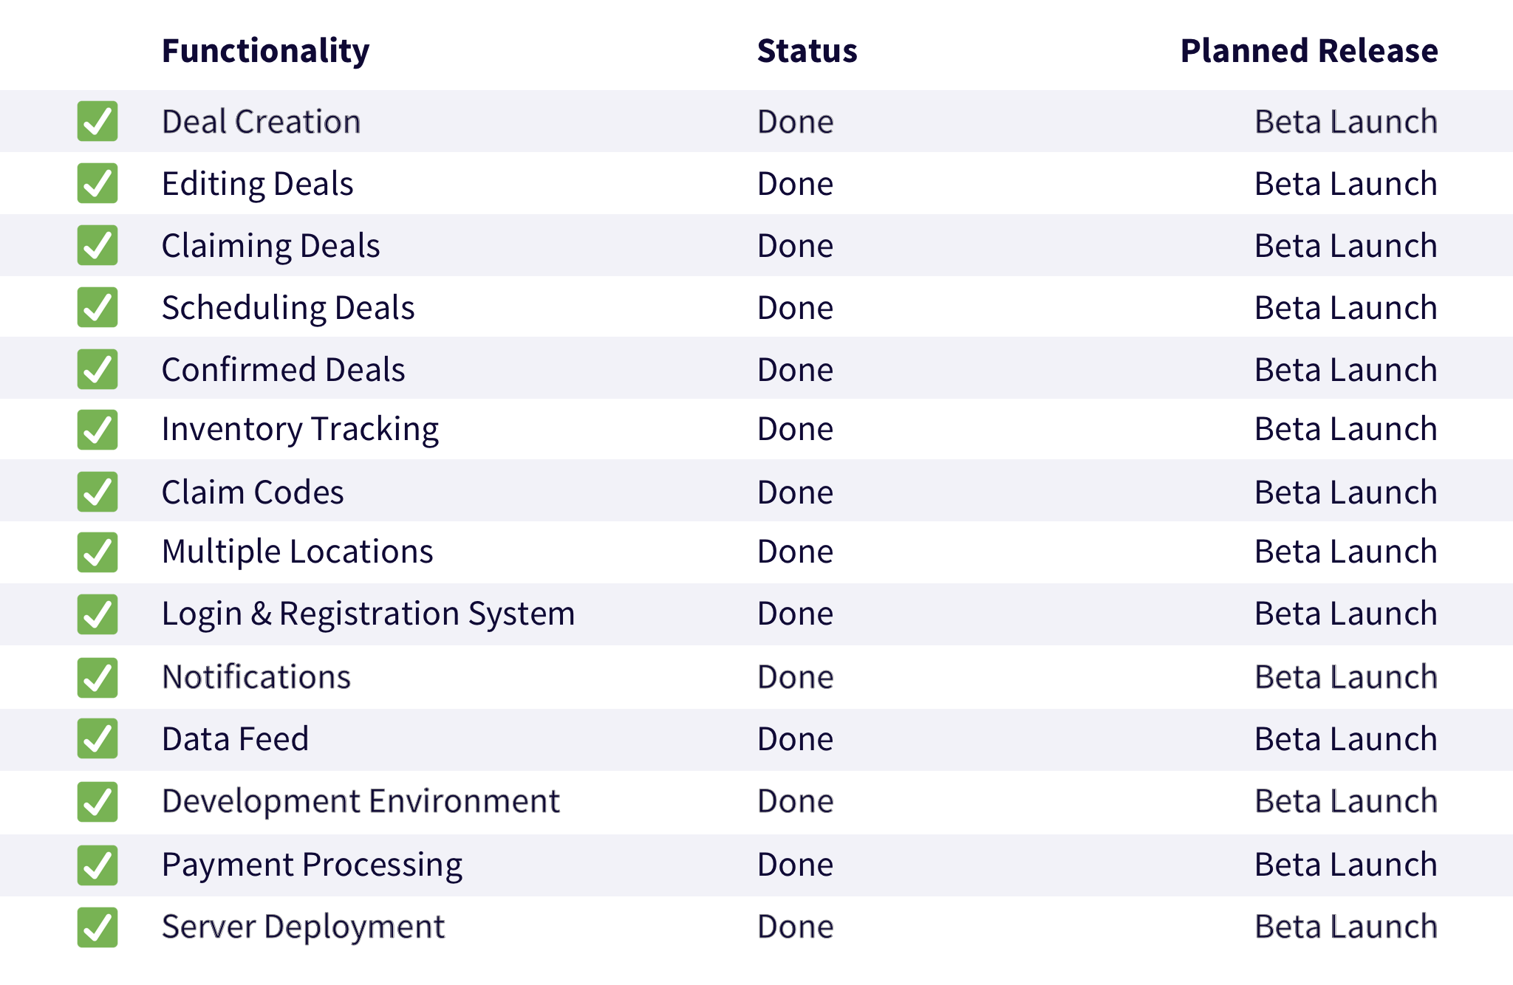The image size is (1513, 985).
Task: Click the Confirmed Deals checkmark icon
Action: pyautogui.click(x=98, y=369)
